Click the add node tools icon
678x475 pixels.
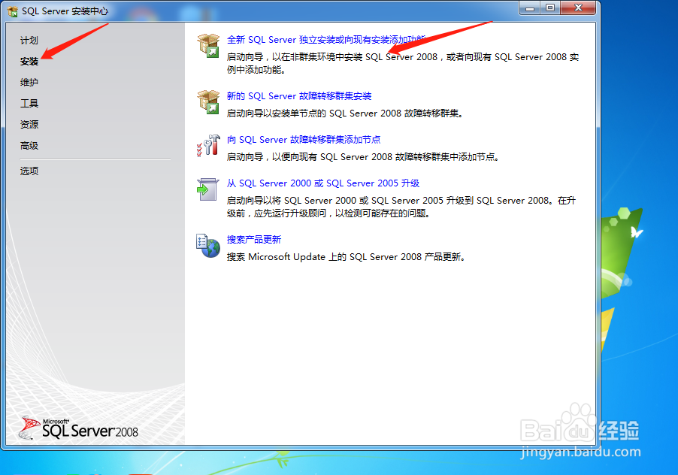click(208, 146)
